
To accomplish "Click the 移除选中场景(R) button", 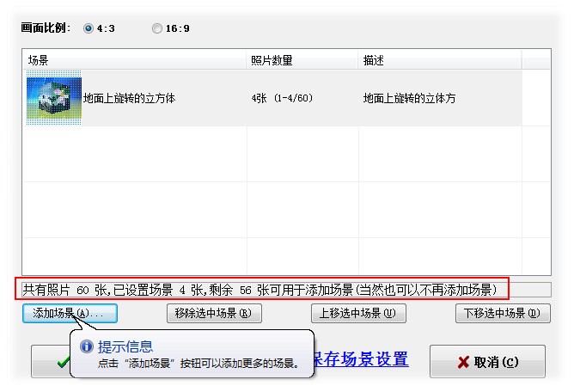I will [x=214, y=313].
